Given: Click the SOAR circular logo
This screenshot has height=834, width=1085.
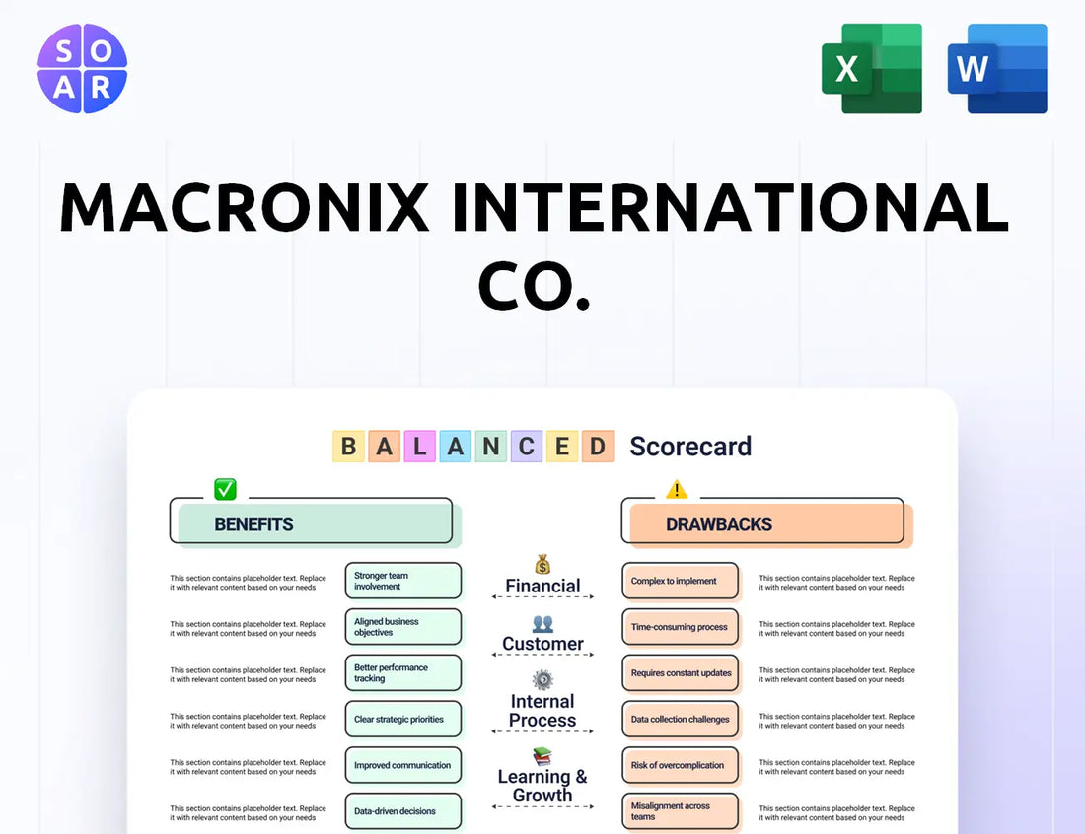Looking at the screenshot, I should [x=82, y=68].
